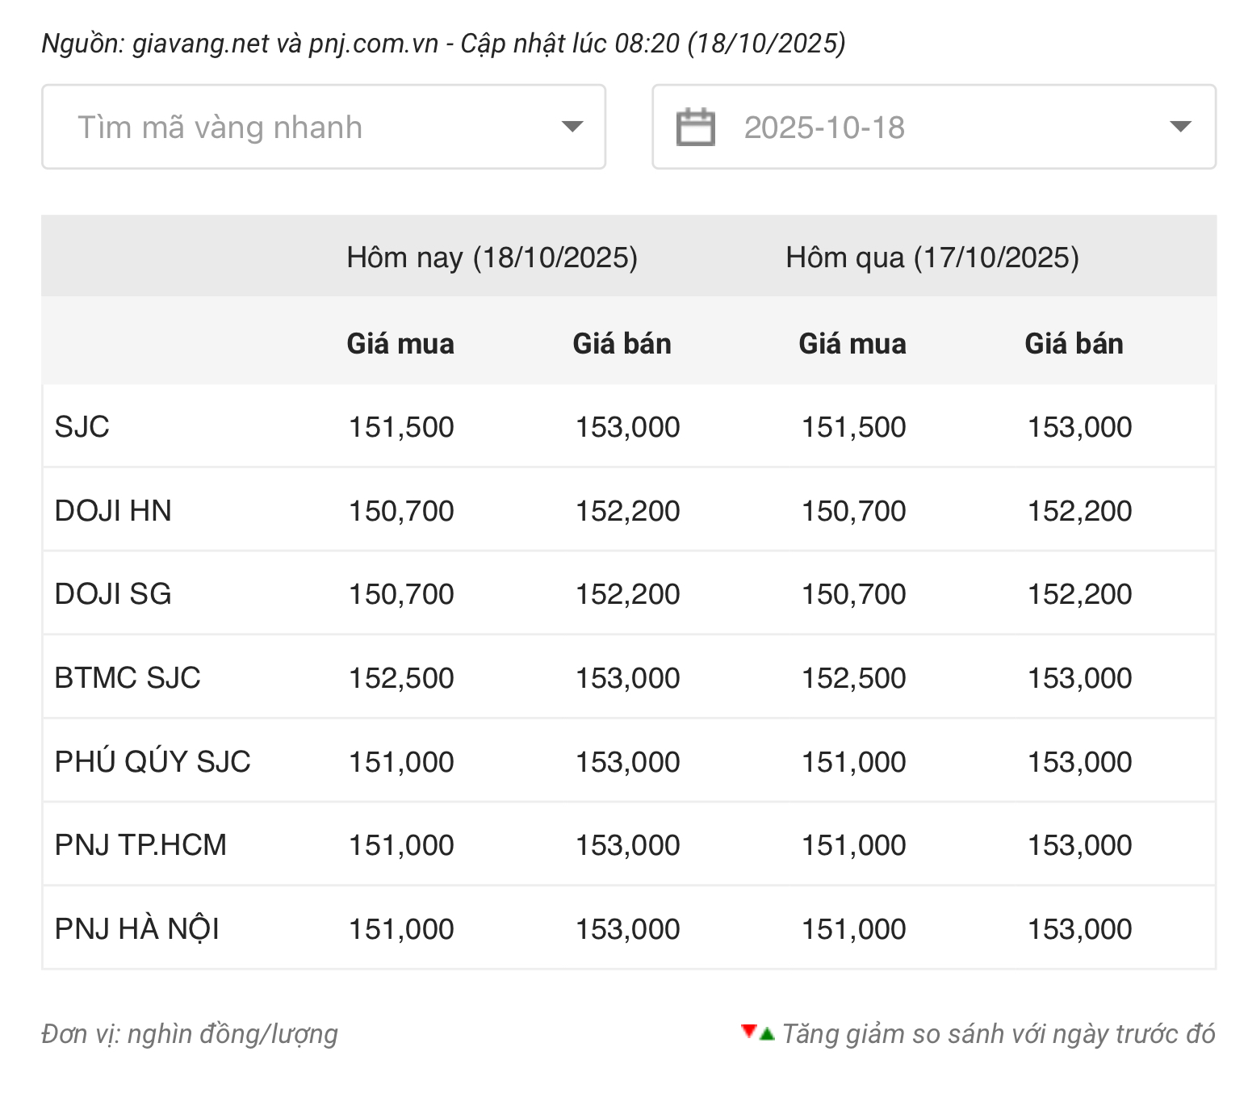Click the BTMC SJC row name

coord(127,678)
